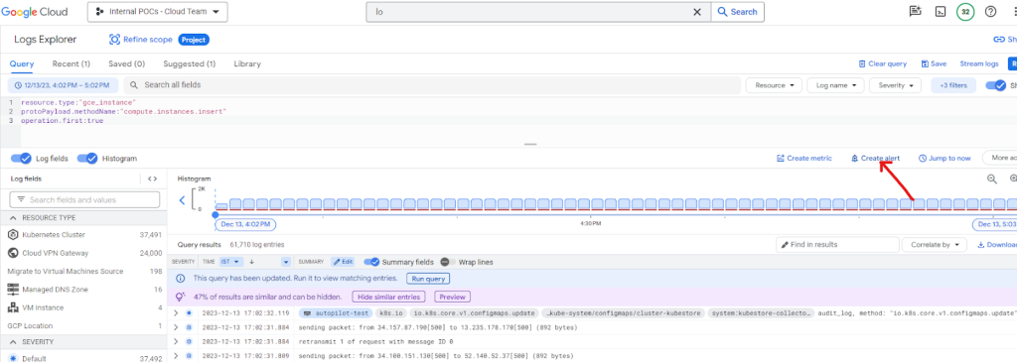Toggle the Log fields switch
Screen dimensions: 1017x362
pos(22,158)
